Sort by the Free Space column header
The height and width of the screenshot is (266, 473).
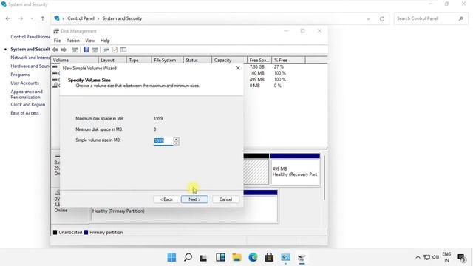(x=259, y=60)
